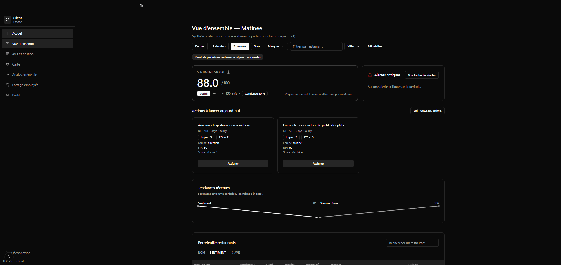
Task: Select the "2 derniers" period filter
Action: point(219,46)
